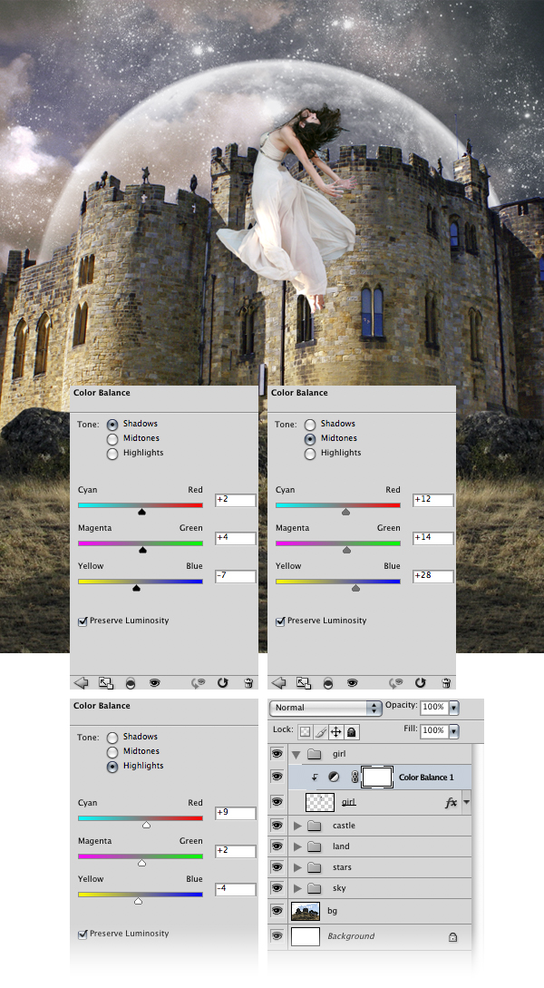Click expanded view icon in Shadows Color Balance panel
Screen dimensions: 544x988
(106, 682)
